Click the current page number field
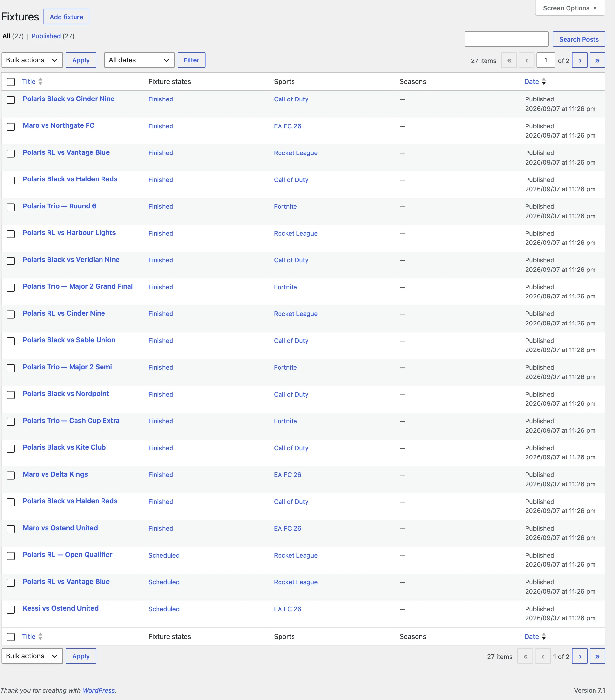 point(545,60)
